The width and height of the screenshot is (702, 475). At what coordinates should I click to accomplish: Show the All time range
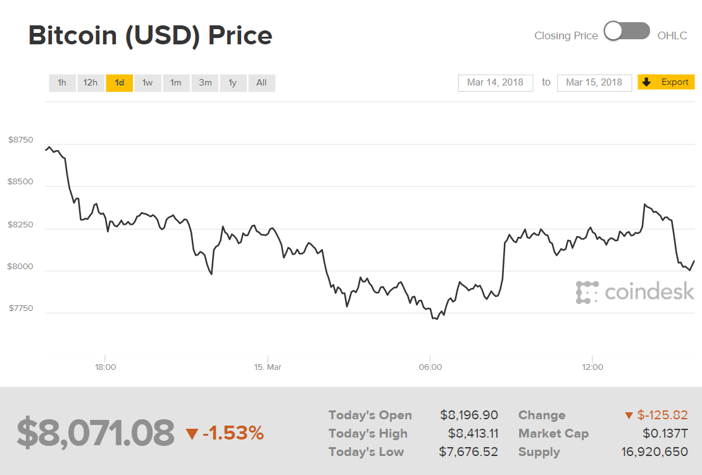coord(261,83)
